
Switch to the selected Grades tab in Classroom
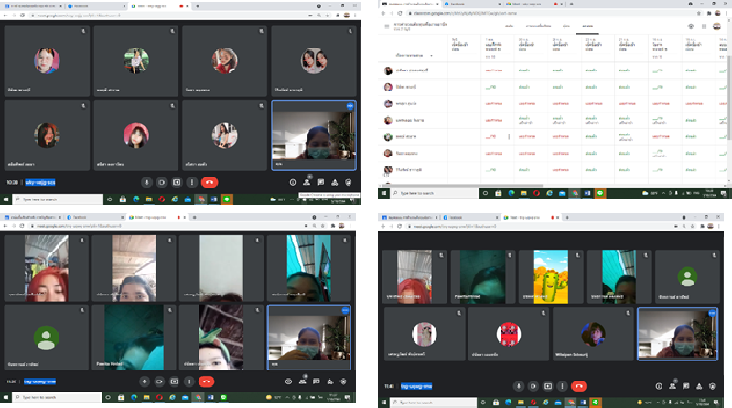click(587, 27)
